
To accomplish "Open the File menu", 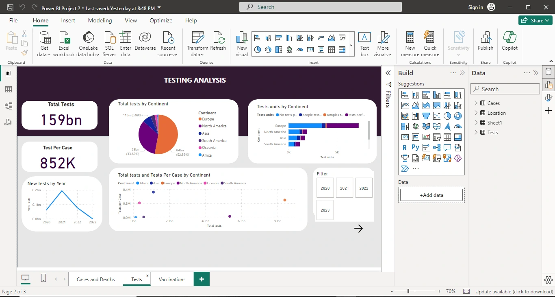I will point(13,20).
